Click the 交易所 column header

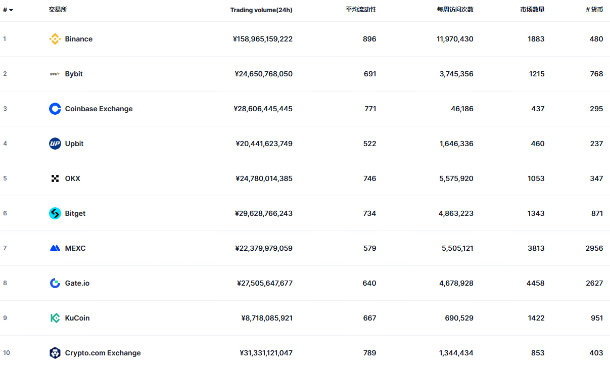point(58,10)
